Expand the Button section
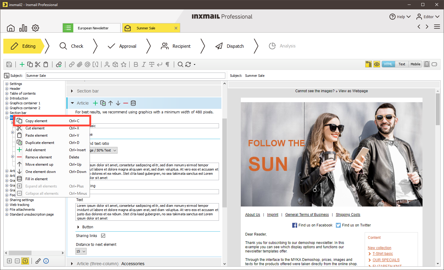444x270 pixels. click(x=78, y=227)
